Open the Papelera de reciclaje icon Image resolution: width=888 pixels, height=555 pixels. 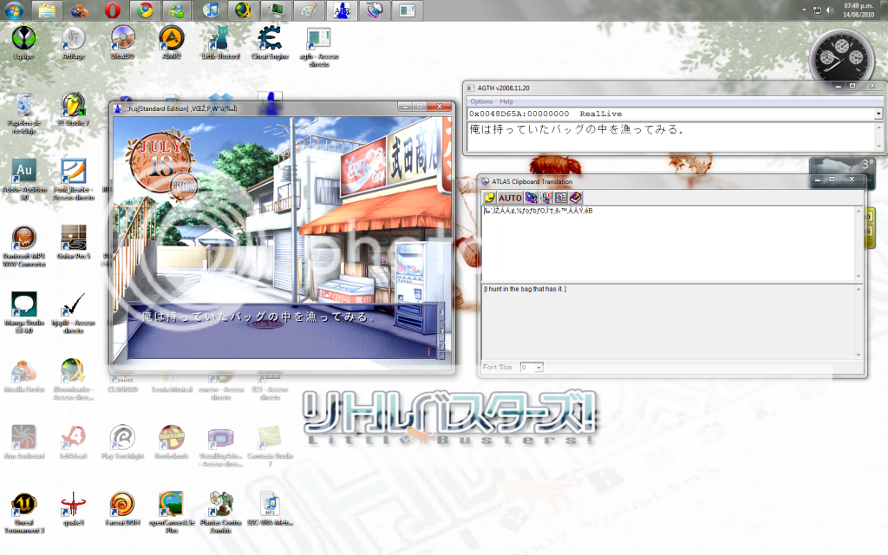23,114
